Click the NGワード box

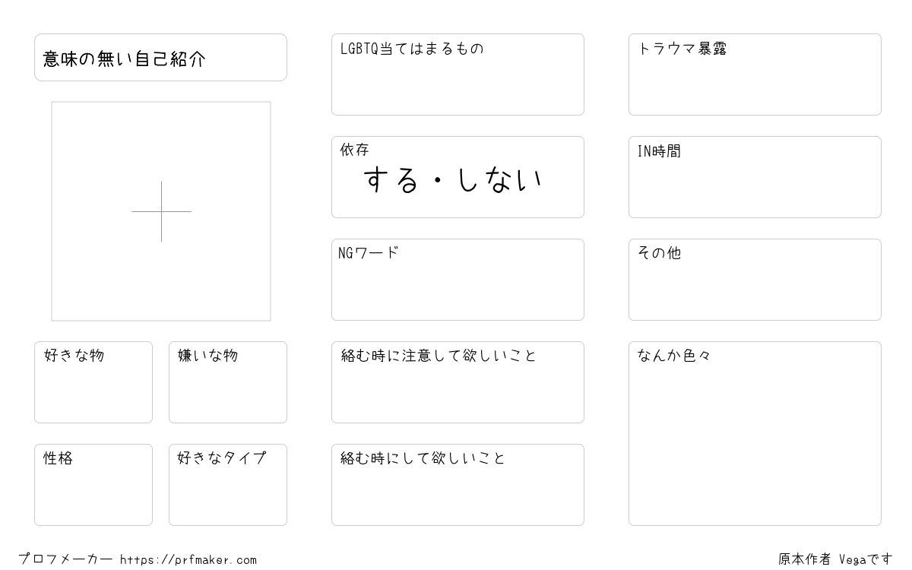coord(458,280)
